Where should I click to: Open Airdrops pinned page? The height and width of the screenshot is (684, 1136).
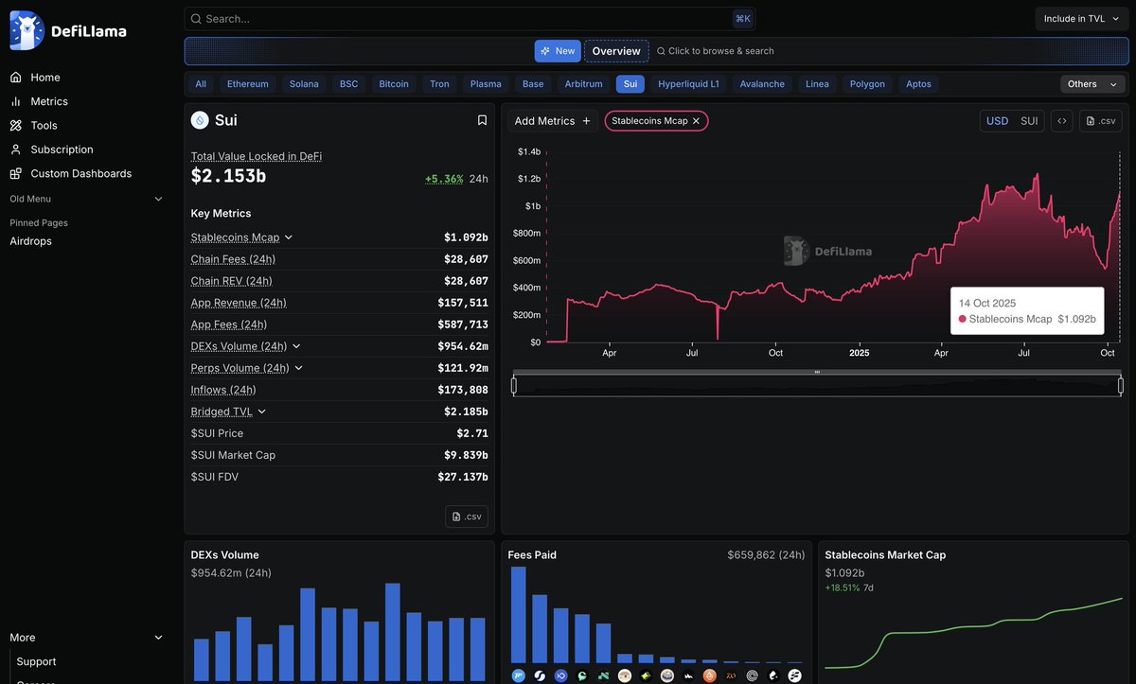[x=31, y=241]
